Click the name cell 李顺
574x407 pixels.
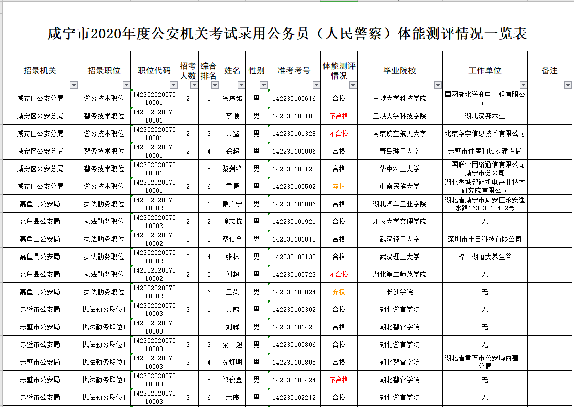[232, 116]
